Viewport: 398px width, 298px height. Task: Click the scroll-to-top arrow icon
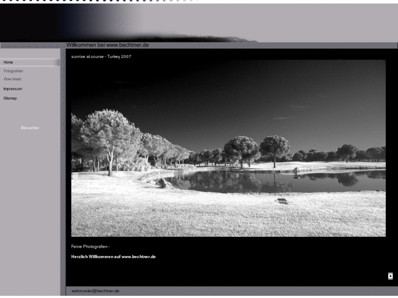(x=390, y=276)
